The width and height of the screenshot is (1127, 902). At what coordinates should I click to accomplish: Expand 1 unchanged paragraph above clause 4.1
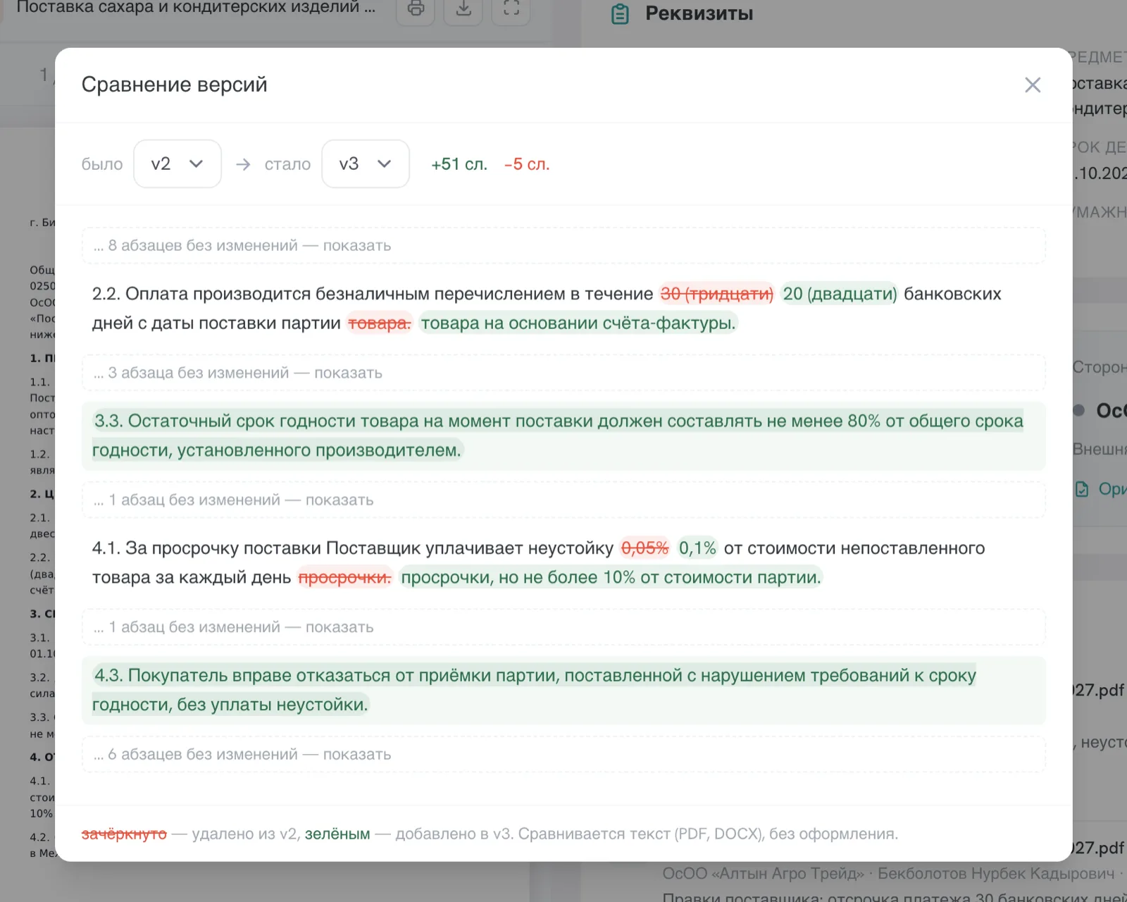(x=563, y=500)
